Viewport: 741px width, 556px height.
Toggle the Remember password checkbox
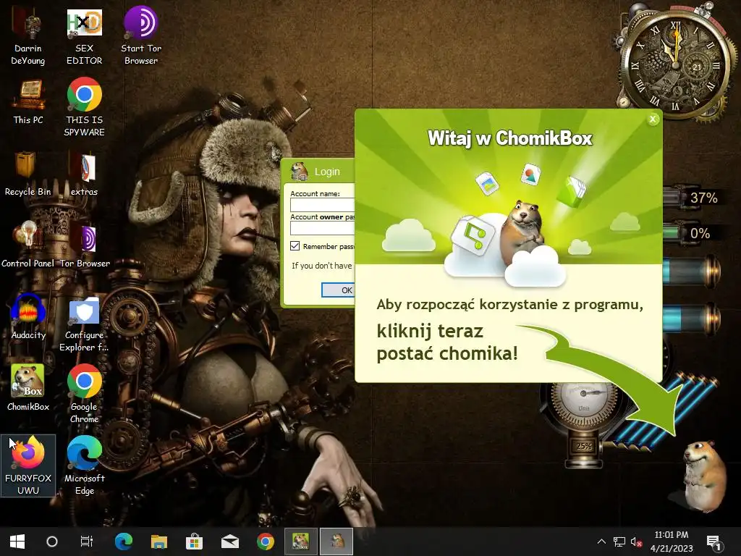[x=295, y=246]
